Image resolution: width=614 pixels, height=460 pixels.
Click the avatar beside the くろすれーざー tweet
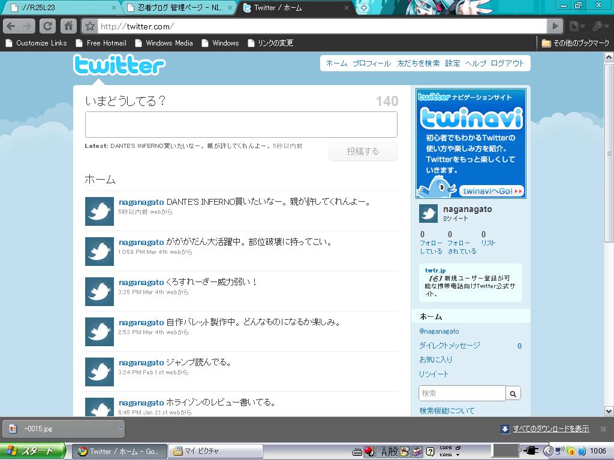pyautogui.click(x=100, y=292)
